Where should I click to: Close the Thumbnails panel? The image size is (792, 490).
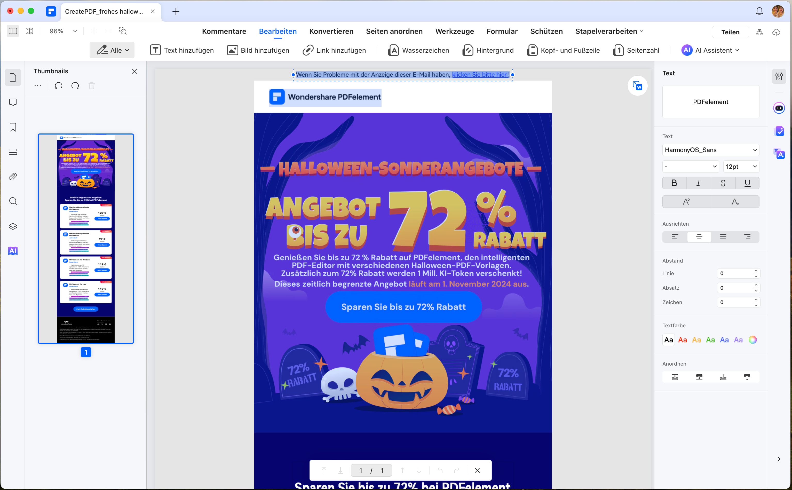[x=134, y=71]
